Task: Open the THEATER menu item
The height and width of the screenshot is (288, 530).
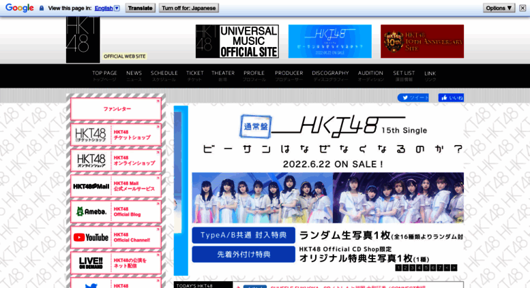Action: (x=223, y=76)
